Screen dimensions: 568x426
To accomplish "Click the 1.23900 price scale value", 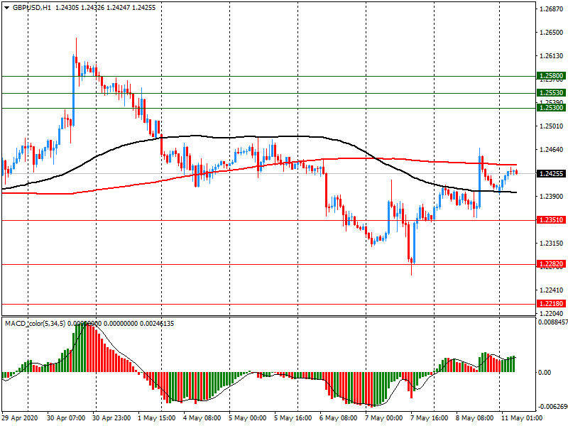I will pyautogui.click(x=552, y=197).
